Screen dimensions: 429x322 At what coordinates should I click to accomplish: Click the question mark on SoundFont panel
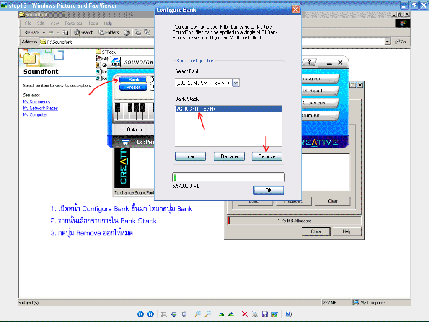click(309, 62)
